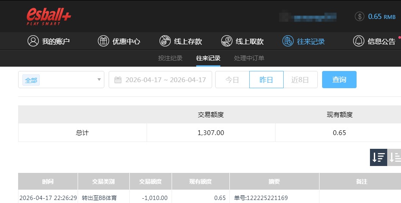Image resolution: width=401 pixels, height=203 pixels.
Task: Switch to 投注纪录 tab
Action: 170,58
